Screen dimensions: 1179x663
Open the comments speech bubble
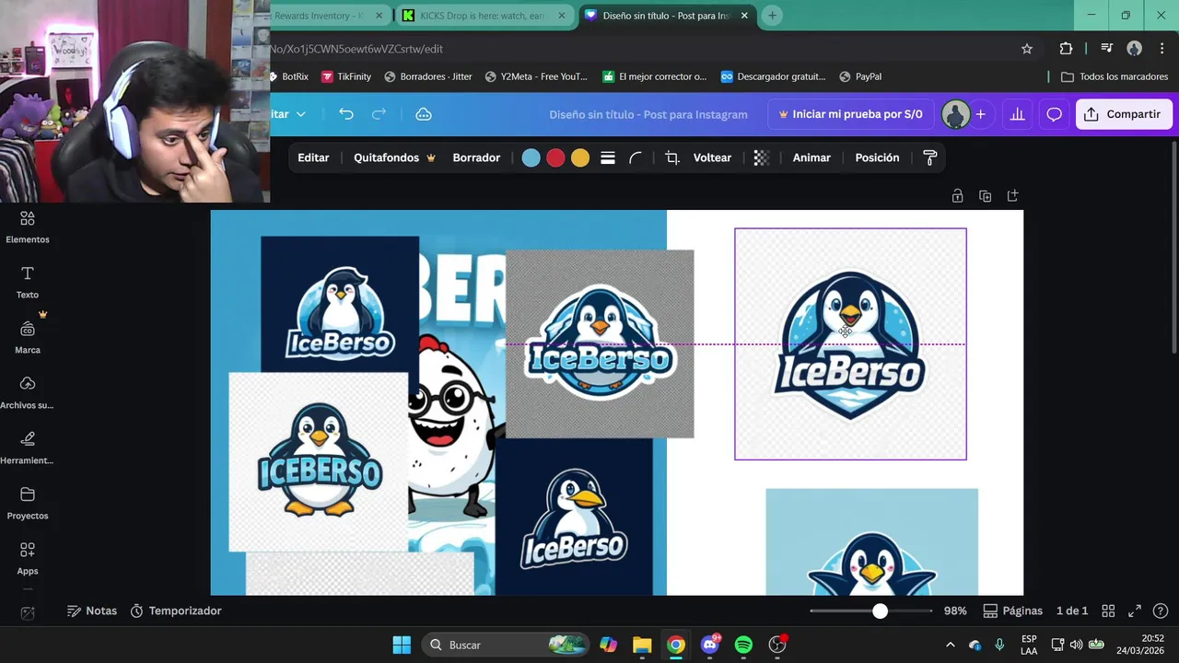[x=1054, y=114]
